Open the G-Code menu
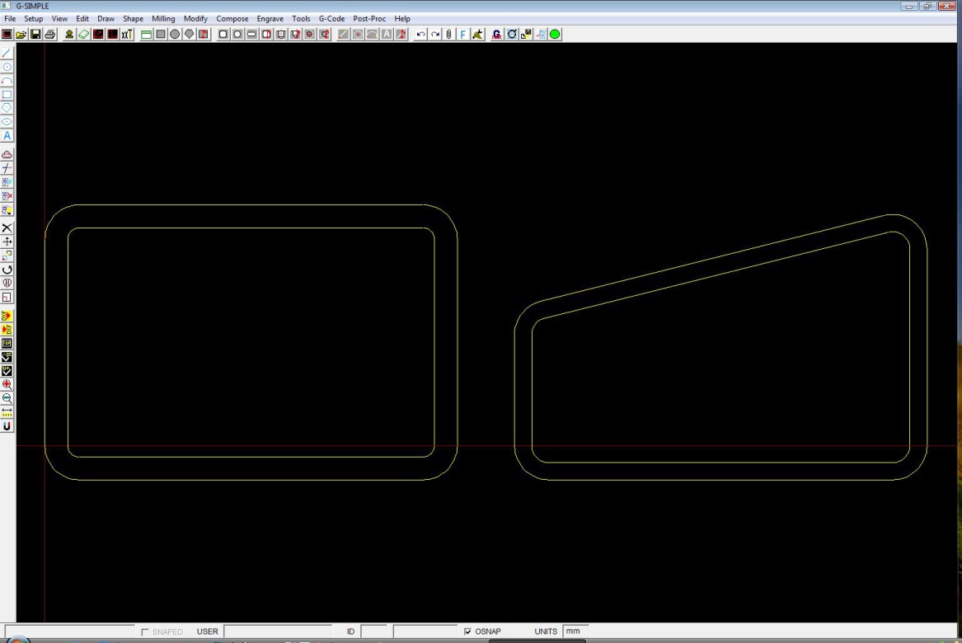This screenshot has width=962, height=643. 331,18
